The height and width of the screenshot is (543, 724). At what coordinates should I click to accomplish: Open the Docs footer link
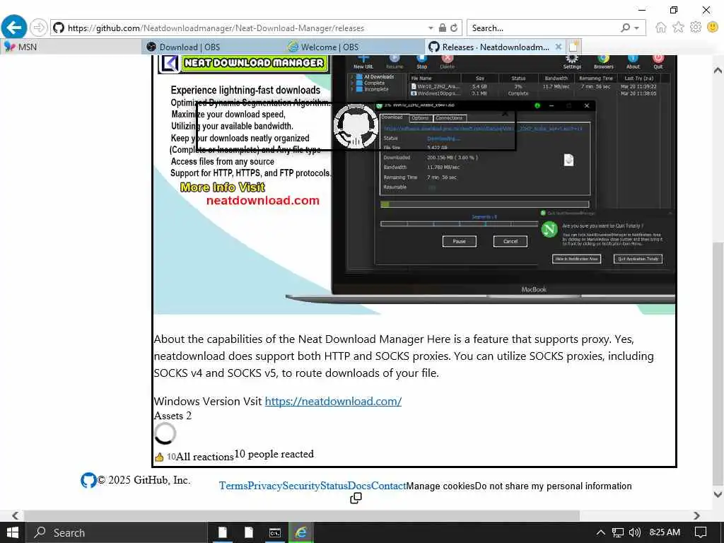(359, 486)
